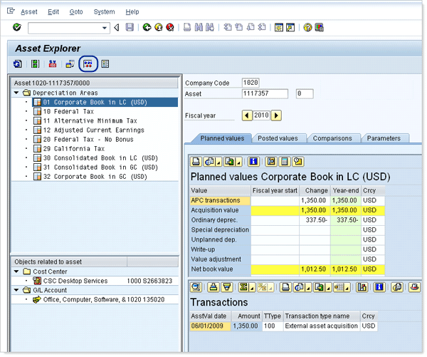This screenshot has width=427, height=357.
Task: Switch to the Posted values tab
Action: (x=278, y=138)
